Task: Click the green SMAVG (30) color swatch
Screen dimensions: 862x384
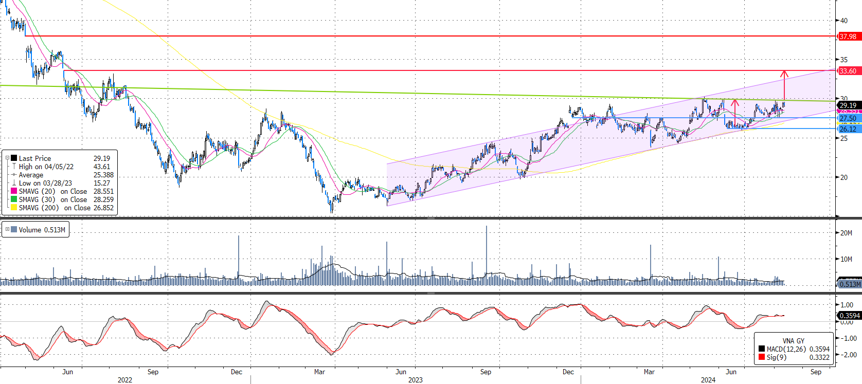Action: (14, 199)
